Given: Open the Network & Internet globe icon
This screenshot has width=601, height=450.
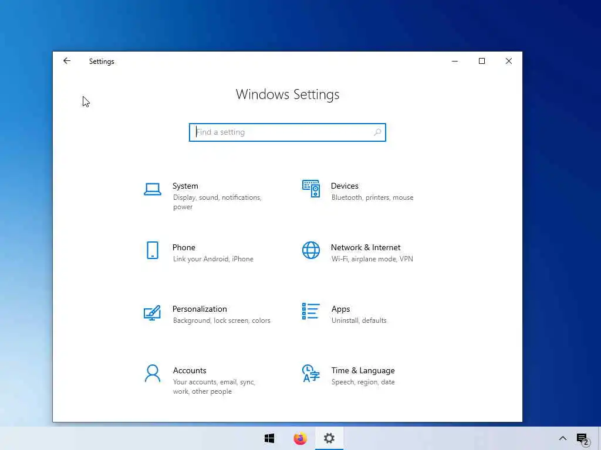Looking at the screenshot, I should click(311, 250).
